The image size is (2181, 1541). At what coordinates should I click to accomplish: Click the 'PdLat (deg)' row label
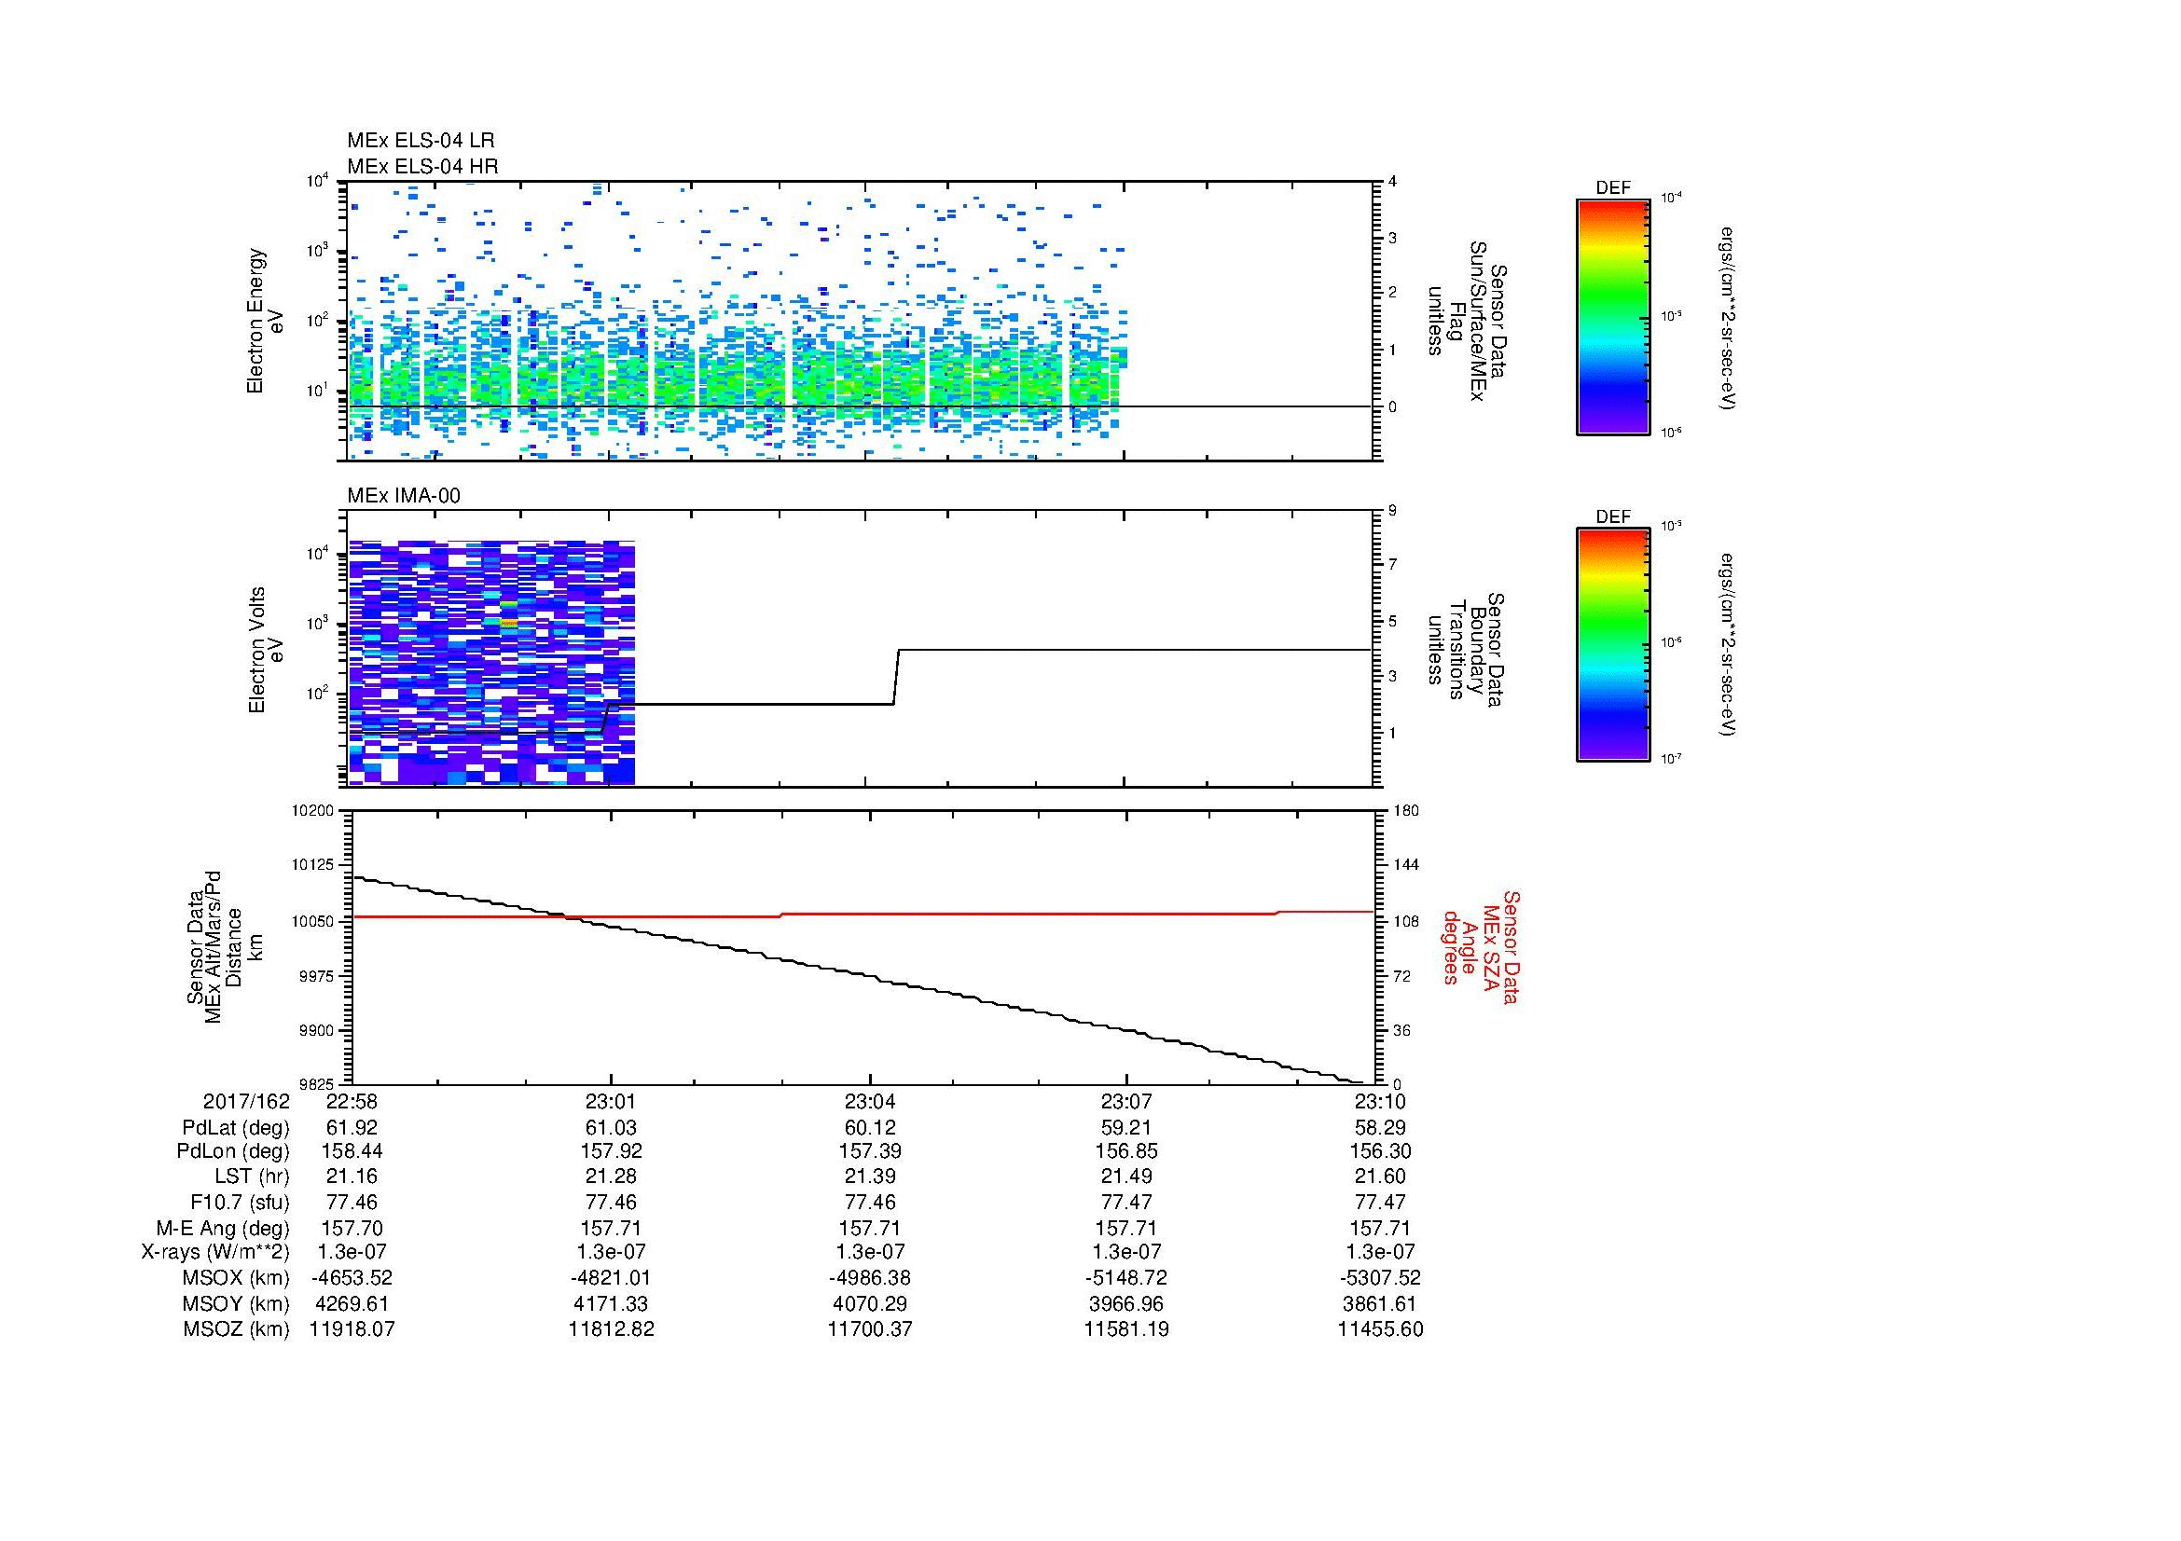(236, 1128)
